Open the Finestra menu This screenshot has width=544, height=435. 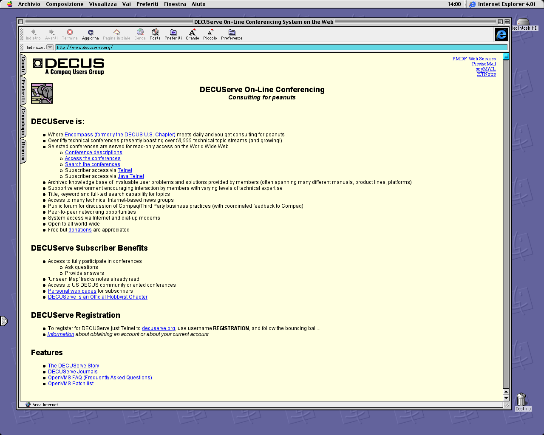[x=175, y=4]
